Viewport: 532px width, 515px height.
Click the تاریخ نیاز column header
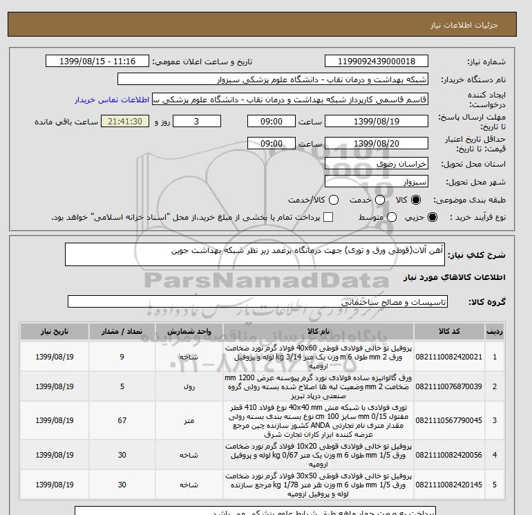[55, 331]
